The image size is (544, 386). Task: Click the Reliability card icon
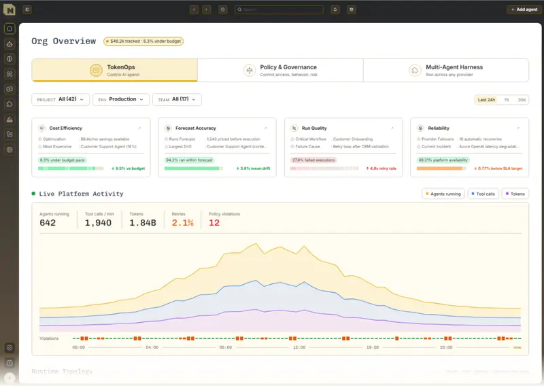[420, 128]
